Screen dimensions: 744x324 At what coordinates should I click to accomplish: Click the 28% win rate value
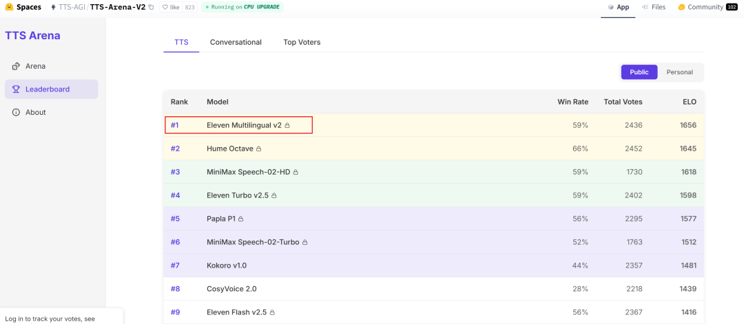pos(580,289)
